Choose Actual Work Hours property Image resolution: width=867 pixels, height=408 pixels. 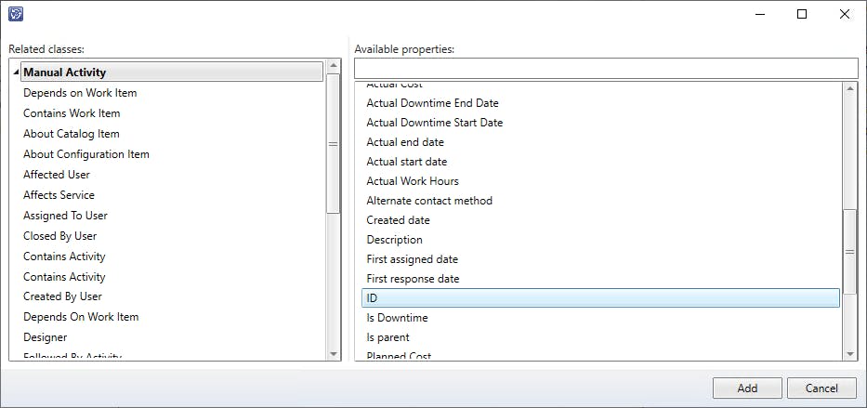coord(412,181)
